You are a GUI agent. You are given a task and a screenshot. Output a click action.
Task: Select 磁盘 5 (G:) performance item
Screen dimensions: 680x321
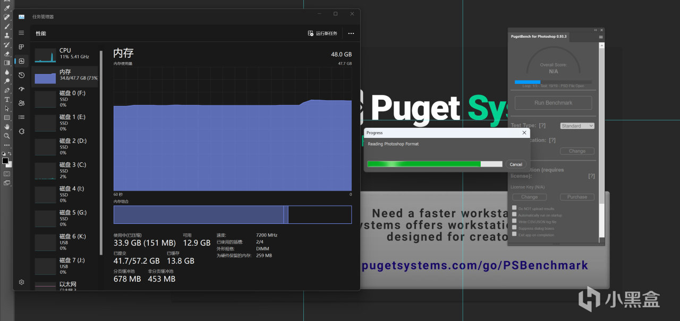pyautogui.click(x=66, y=219)
